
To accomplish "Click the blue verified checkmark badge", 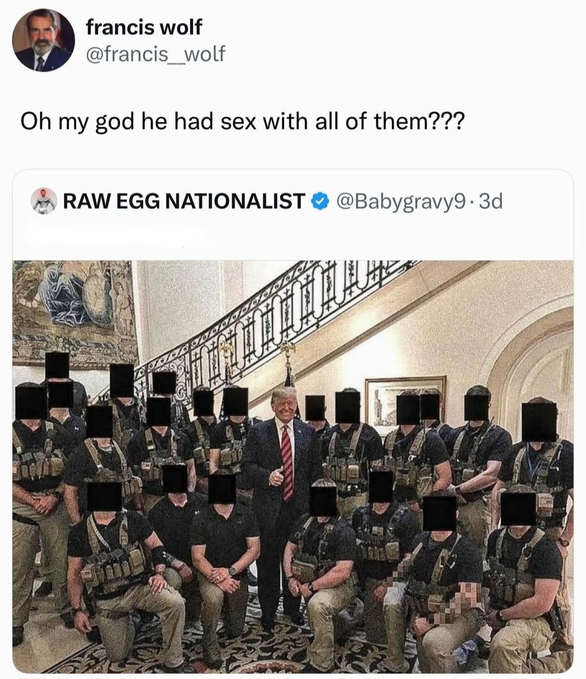I will 320,200.
